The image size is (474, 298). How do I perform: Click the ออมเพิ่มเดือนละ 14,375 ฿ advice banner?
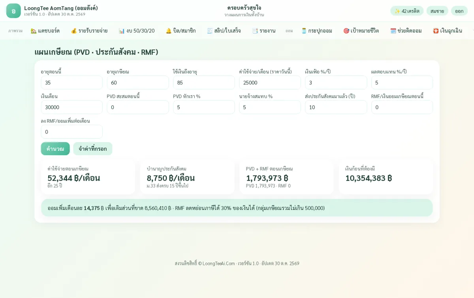coord(237,208)
